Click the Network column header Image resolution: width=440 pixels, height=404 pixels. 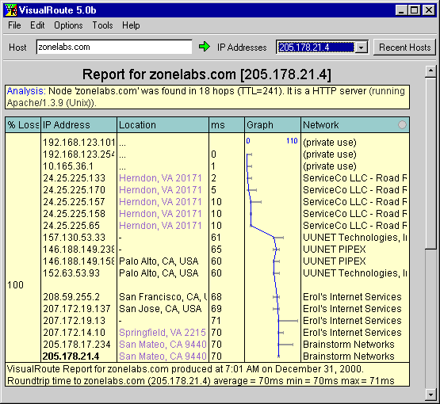pos(355,124)
